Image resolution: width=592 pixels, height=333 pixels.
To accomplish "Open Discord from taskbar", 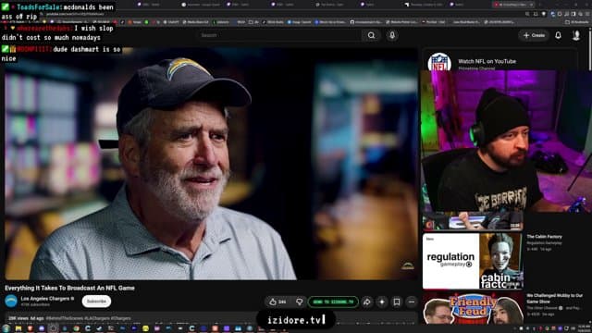I will click(42, 329).
